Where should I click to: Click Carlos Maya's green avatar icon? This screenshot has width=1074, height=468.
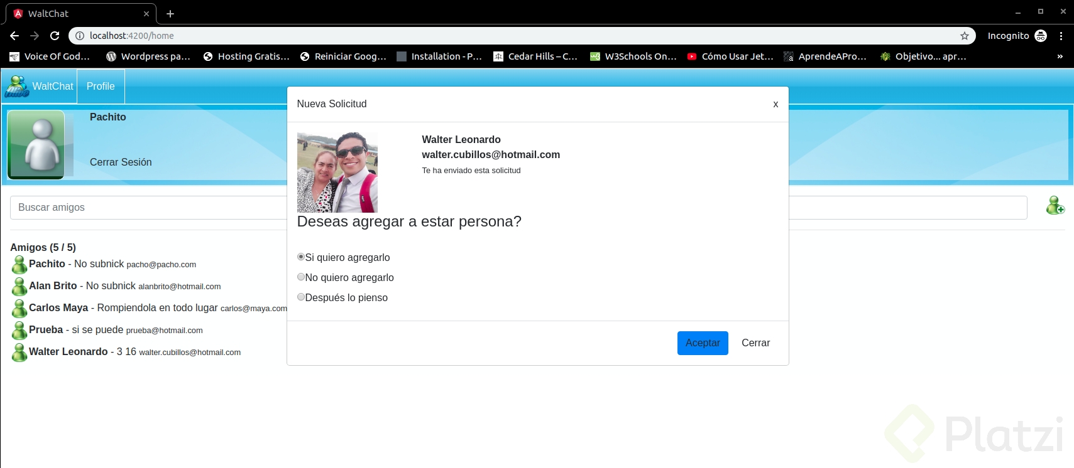click(x=19, y=309)
